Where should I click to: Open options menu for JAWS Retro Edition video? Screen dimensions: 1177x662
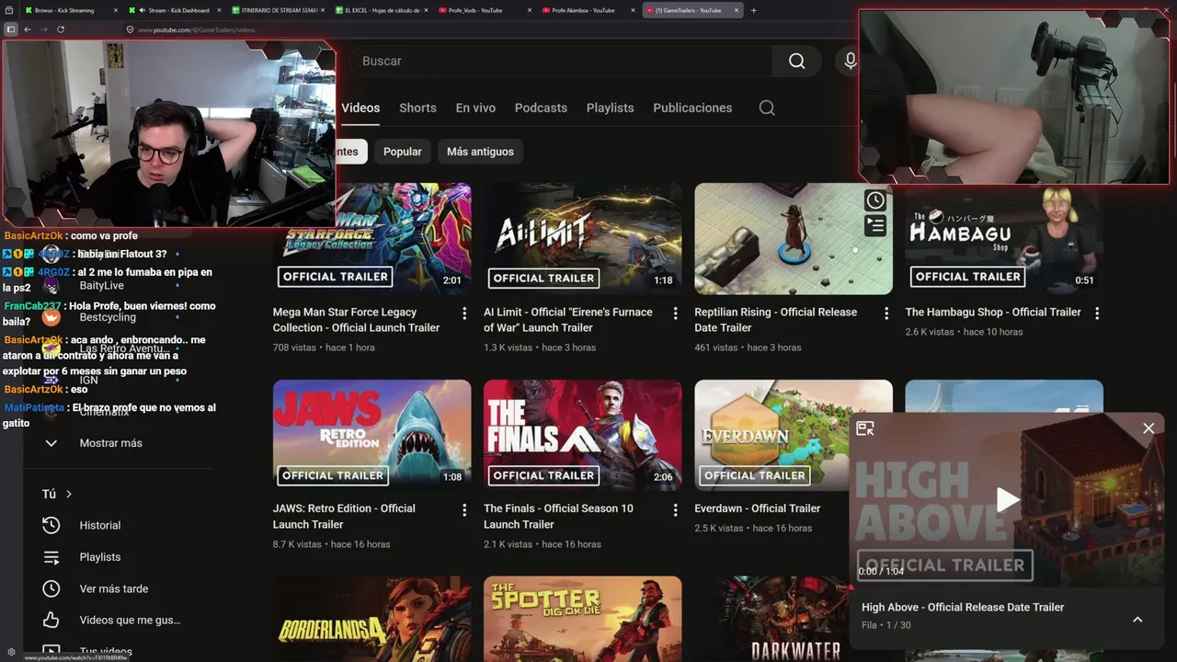pos(464,509)
